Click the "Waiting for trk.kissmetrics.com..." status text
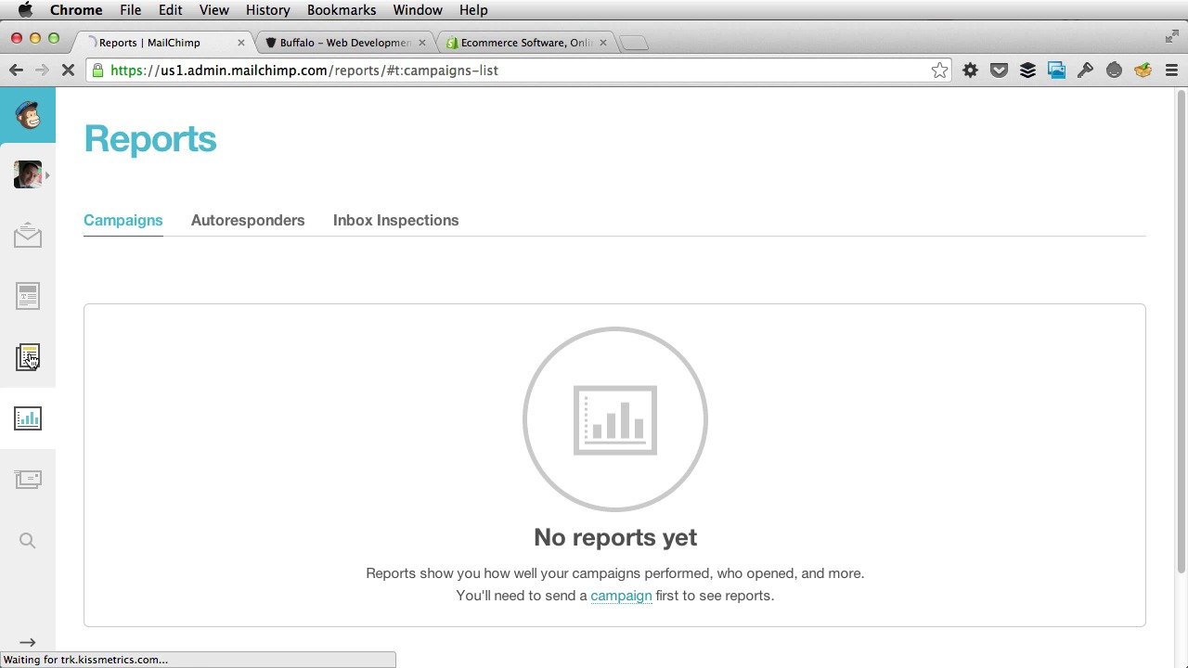Screen dimensions: 1188x668 (85, 660)
